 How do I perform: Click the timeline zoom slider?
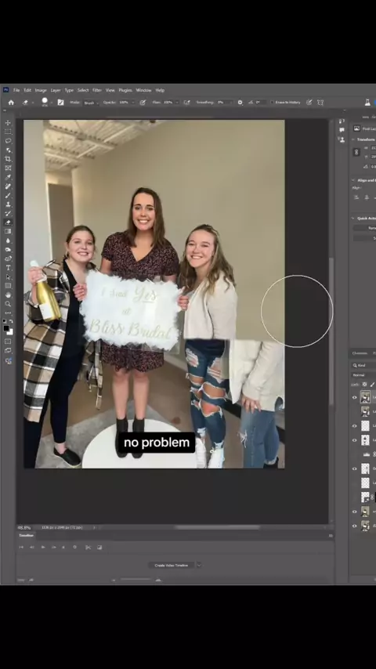click(x=136, y=580)
